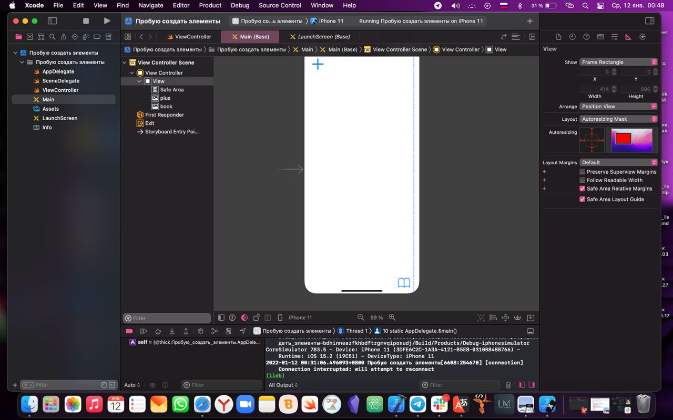
Task: Toggle the variables view pane button
Action: [x=522, y=385]
